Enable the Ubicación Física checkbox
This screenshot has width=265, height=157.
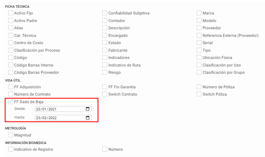(x=199, y=57)
